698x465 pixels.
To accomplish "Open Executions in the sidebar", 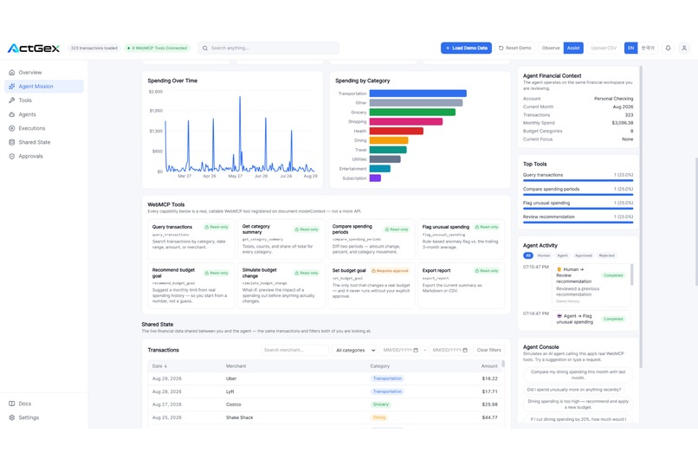I will pos(43,128).
